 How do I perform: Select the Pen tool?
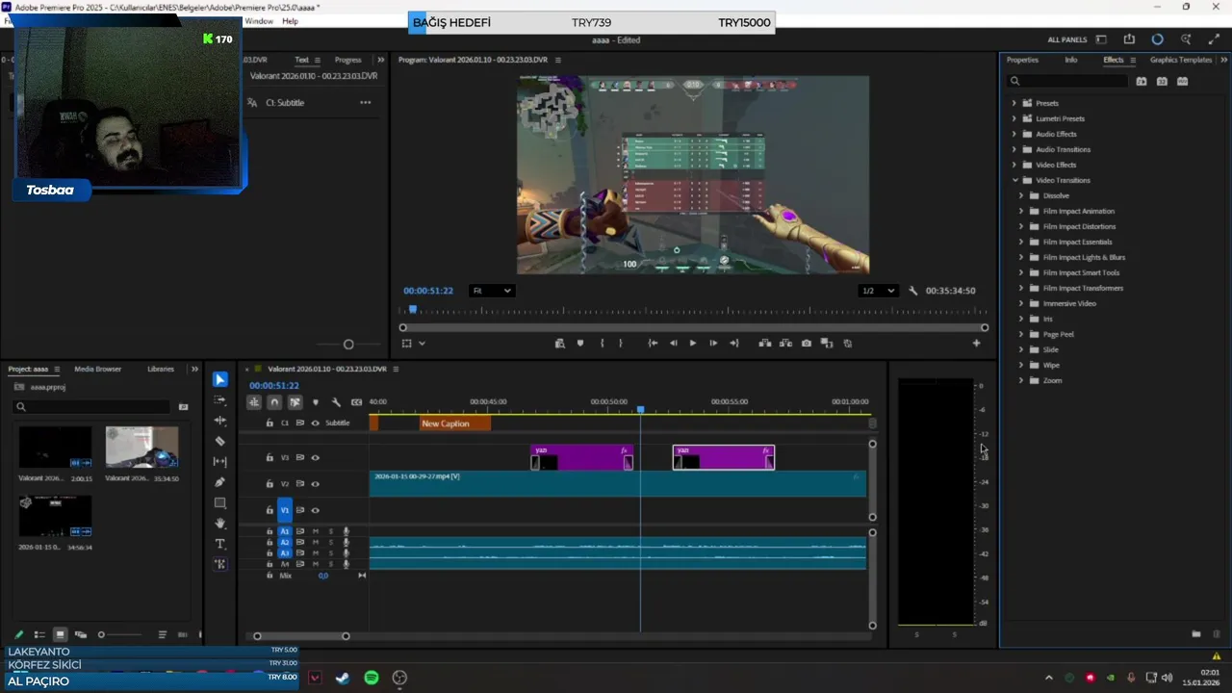click(220, 482)
